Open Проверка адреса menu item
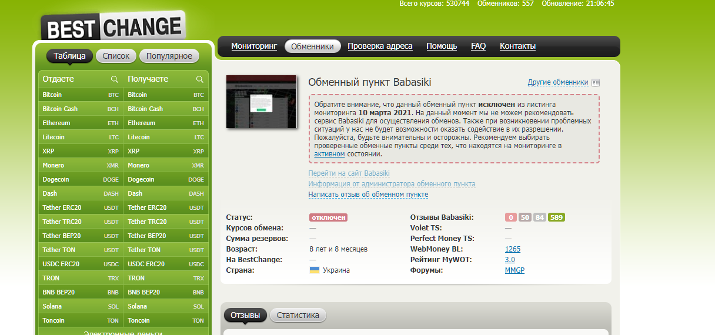Screen dimensions: 715x335 click(x=380, y=46)
